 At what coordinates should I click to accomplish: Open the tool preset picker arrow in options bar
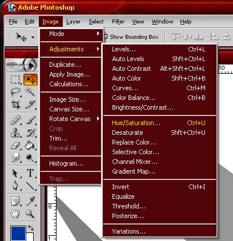(33, 37)
